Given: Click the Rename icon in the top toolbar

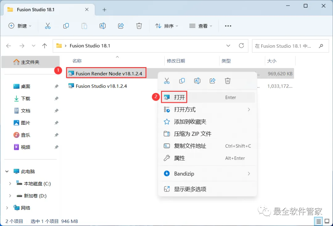Looking at the screenshot, I should (x=103, y=26).
